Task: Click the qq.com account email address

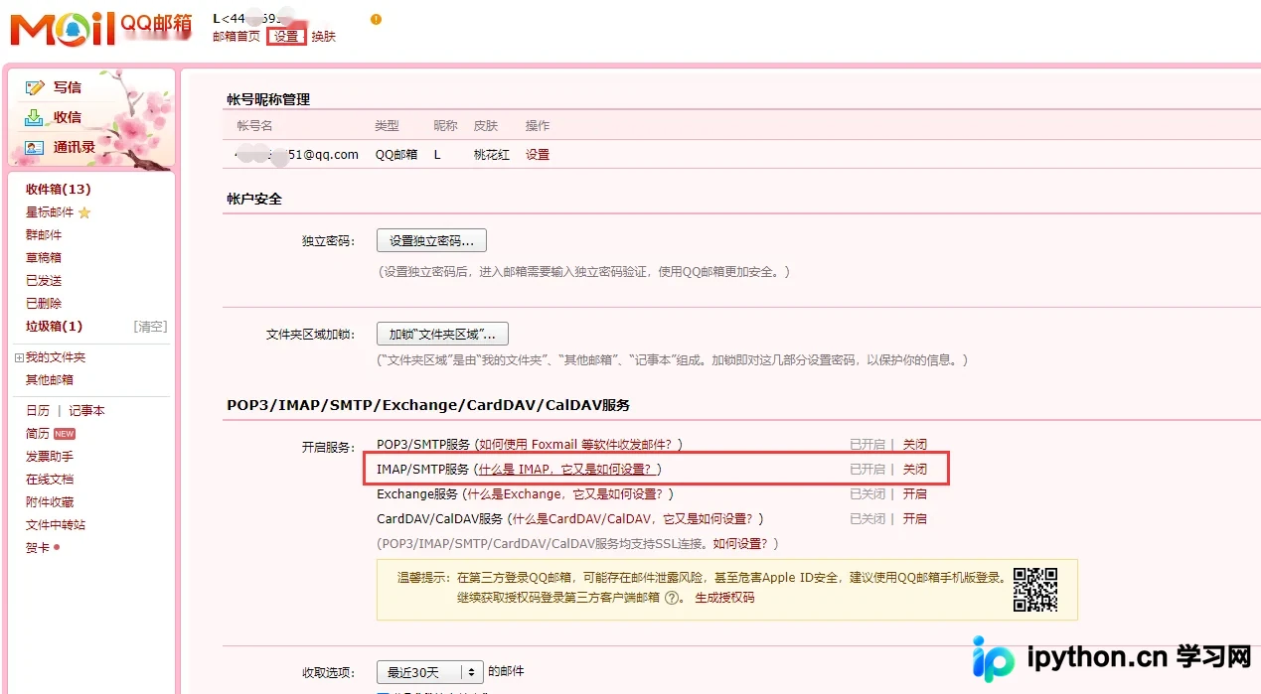Action: tap(297, 155)
